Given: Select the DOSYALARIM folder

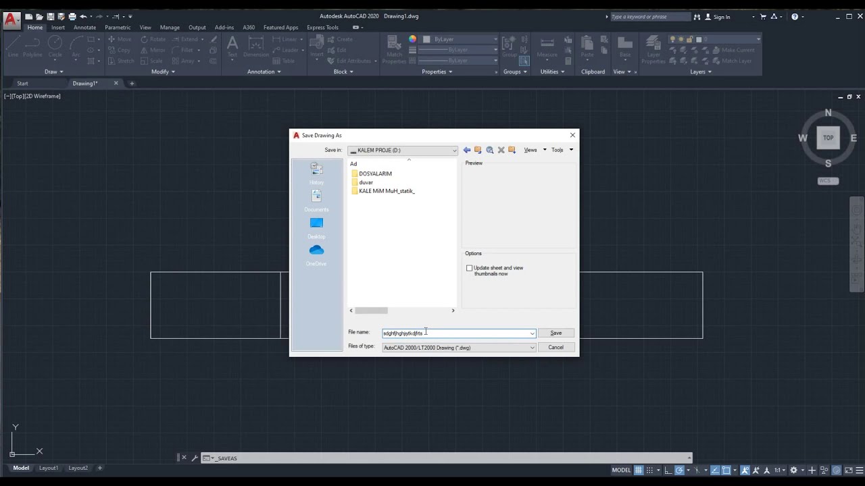Looking at the screenshot, I should (371, 173).
